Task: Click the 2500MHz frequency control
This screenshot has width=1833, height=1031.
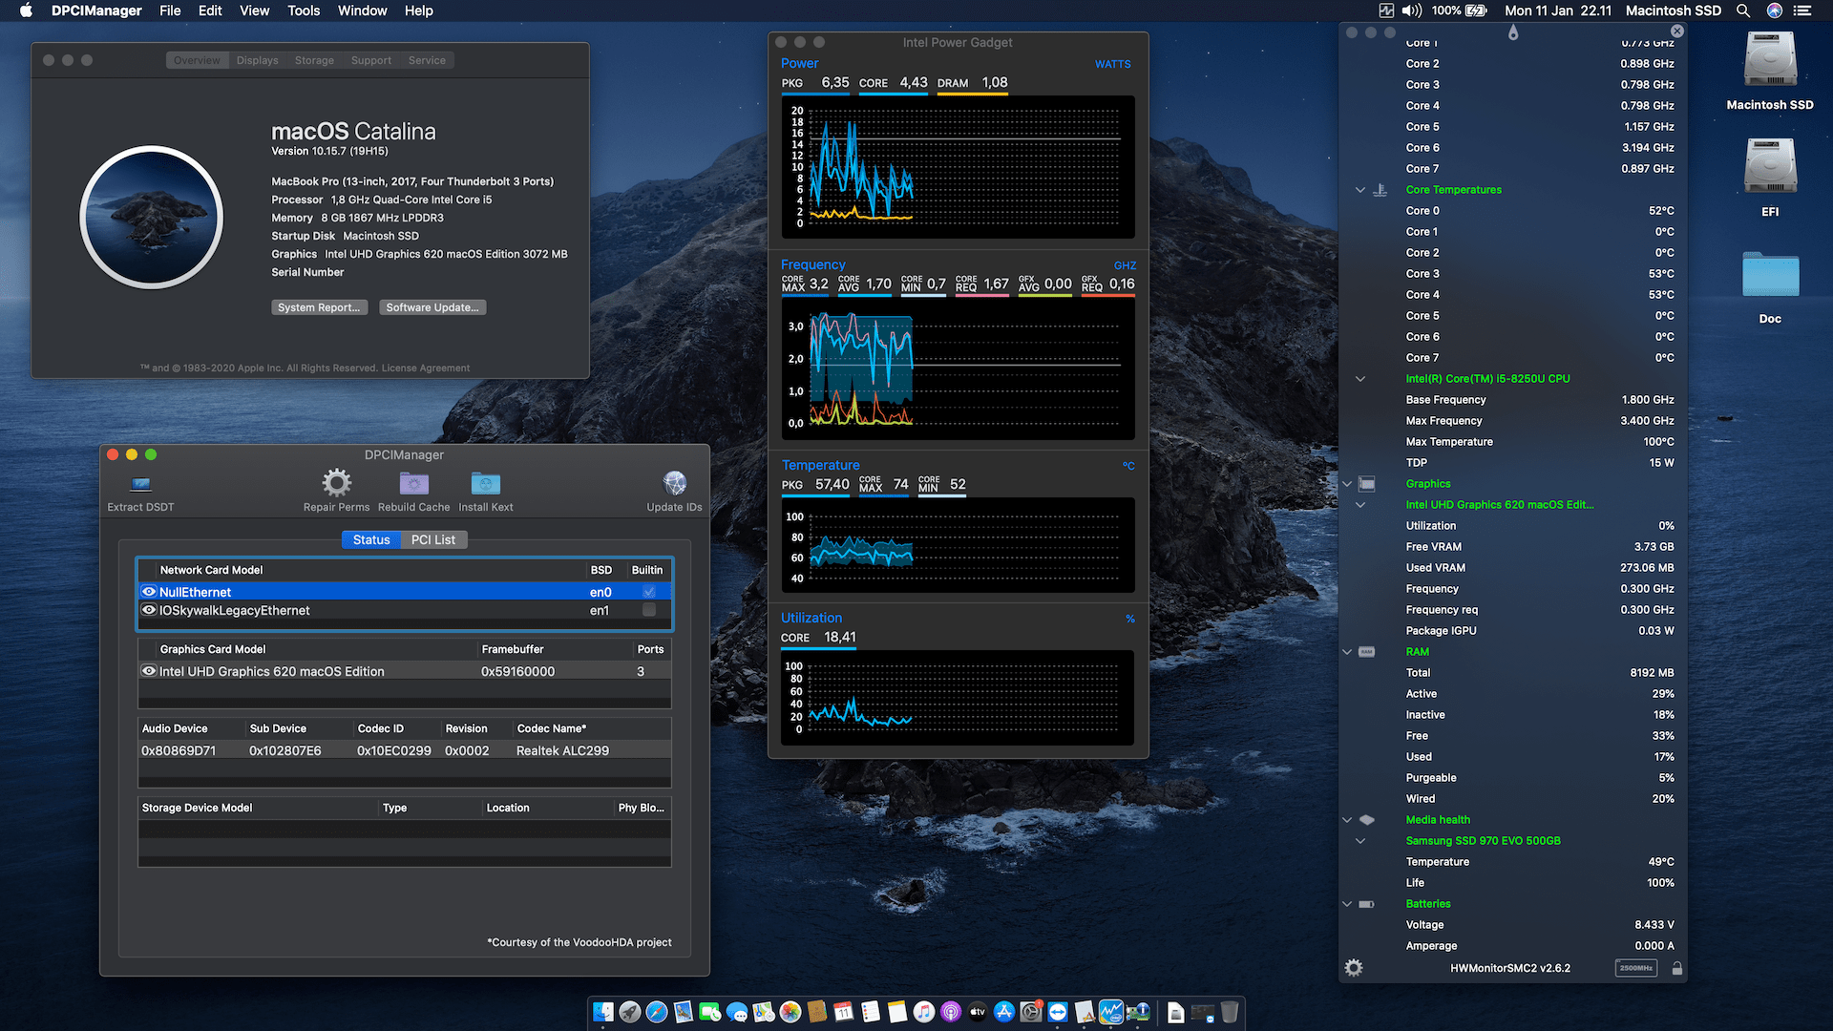Action: [x=1636, y=967]
